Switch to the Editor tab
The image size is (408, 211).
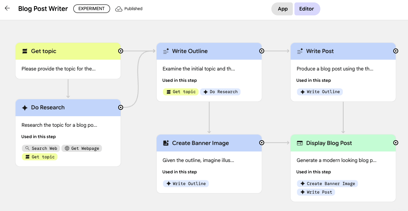[306, 9]
